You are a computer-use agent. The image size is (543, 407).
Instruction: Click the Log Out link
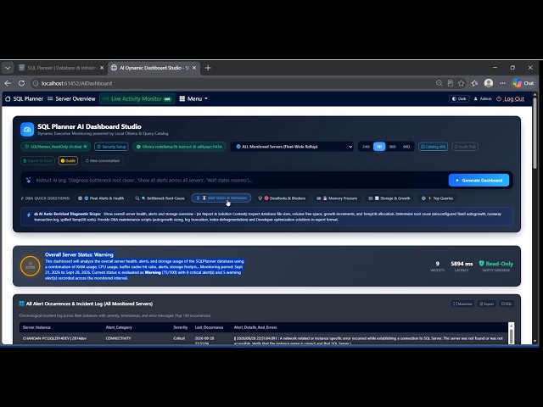tap(511, 98)
